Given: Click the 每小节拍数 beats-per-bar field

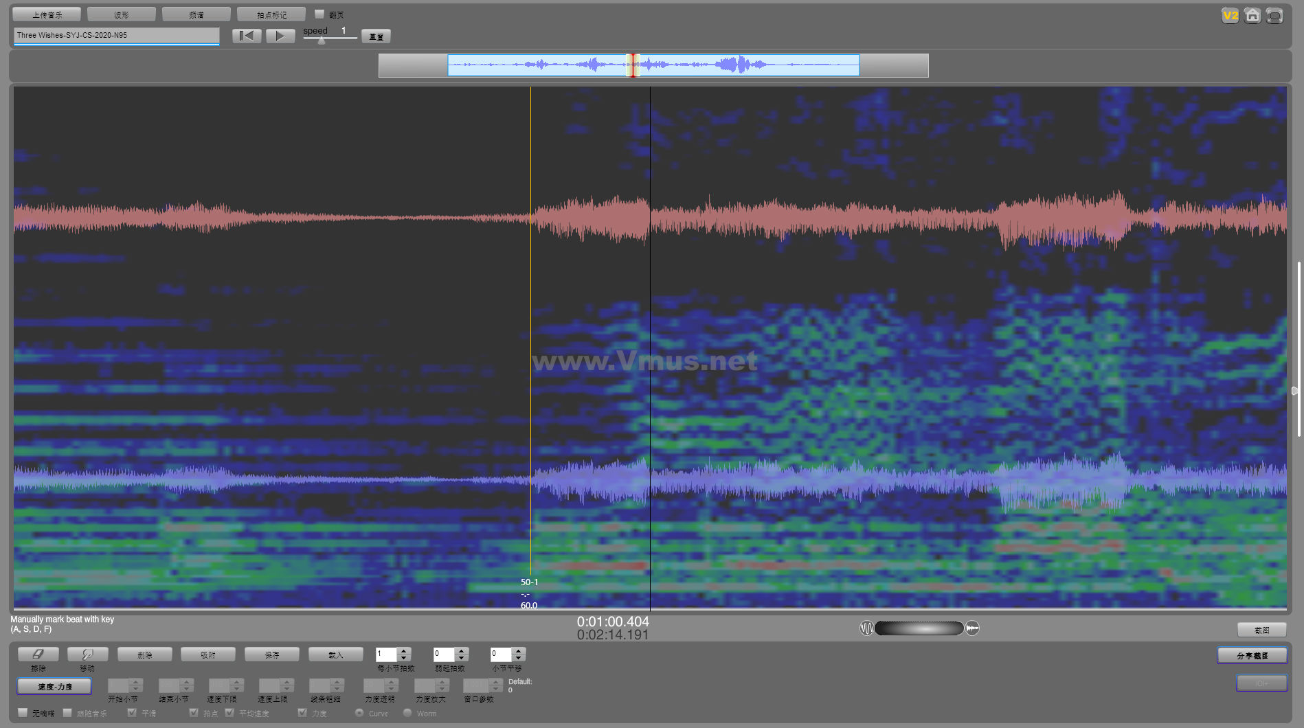Looking at the screenshot, I should (386, 655).
